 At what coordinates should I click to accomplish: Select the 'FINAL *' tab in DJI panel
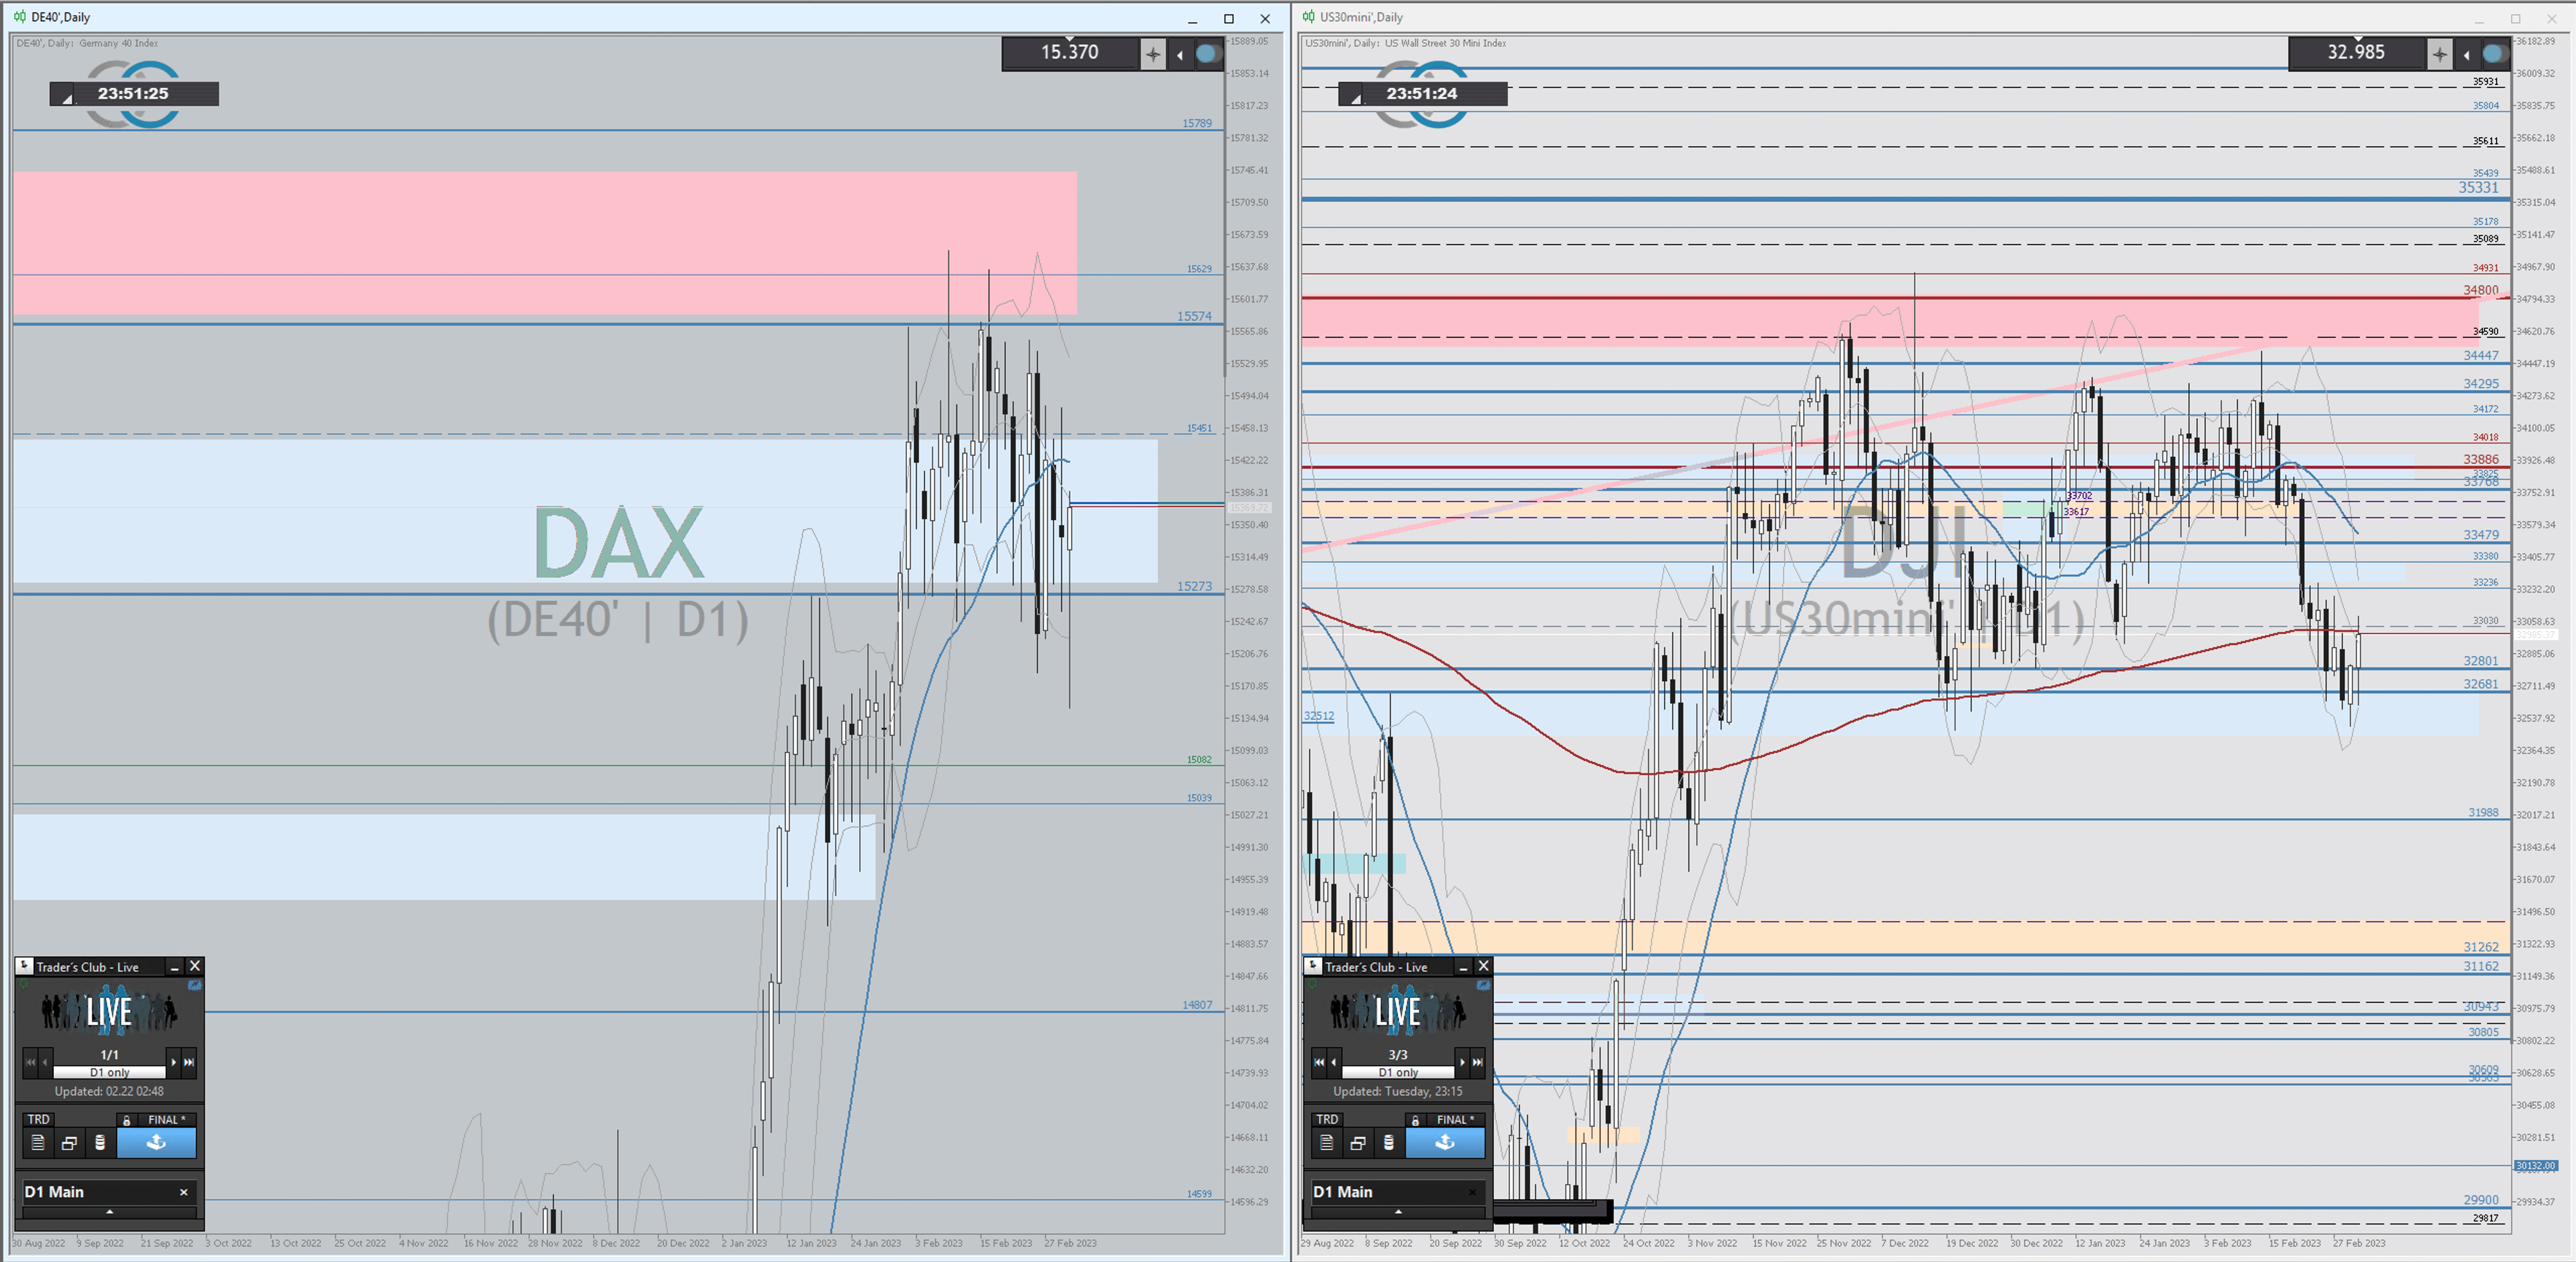point(1455,1119)
